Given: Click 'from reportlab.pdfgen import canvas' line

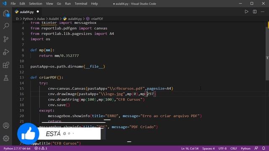Looking at the screenshot, I should pyautogui.click(x=69, y=28).
